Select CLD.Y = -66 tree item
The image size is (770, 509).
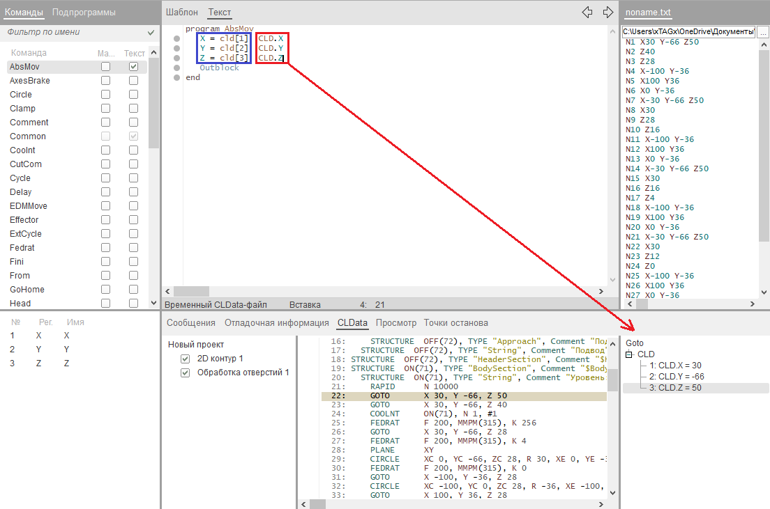pyautogui.click(x=675, y=377)
